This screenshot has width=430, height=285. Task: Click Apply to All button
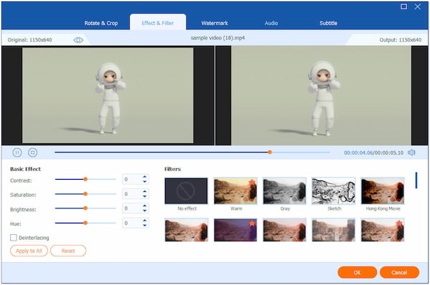[29, 251]
